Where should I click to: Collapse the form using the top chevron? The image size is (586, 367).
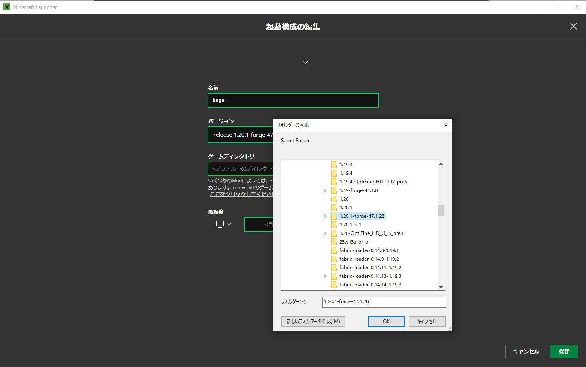tap(305, 62)
